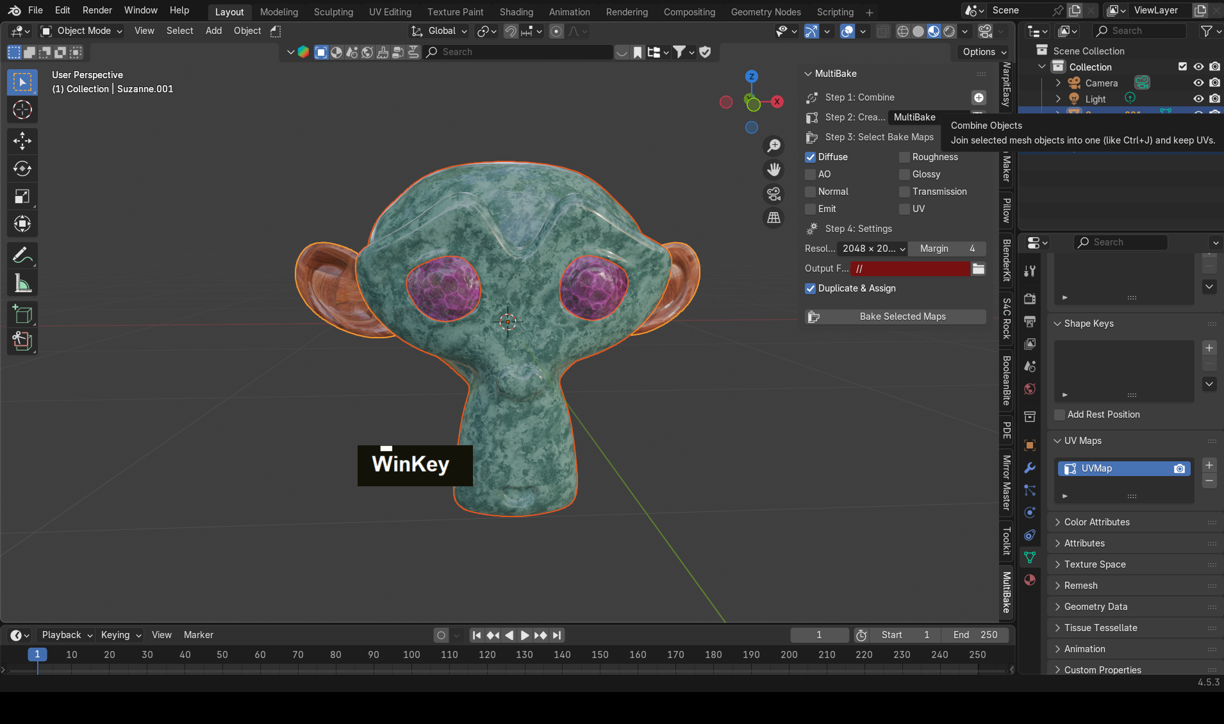The width and height of the screenshot is (1224, 724).
Task: Open the Geometry Nodes workspace tab
Action: click(x=766, y=12)
